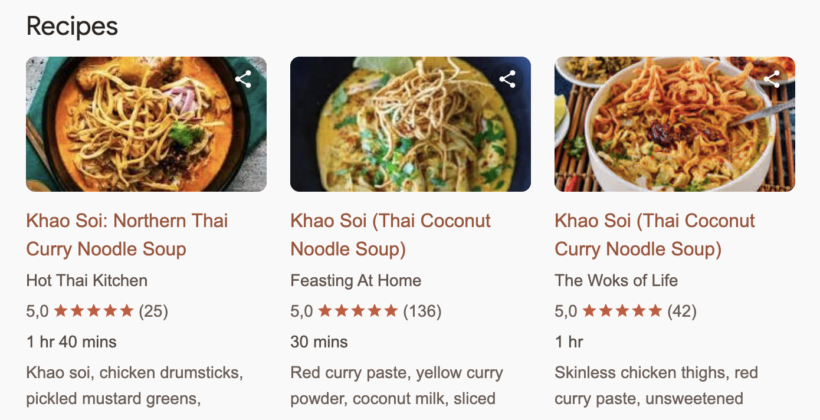Click the Recipes section heading
The height and width of the screenshot is (420, 820).
tap(72, 27)
